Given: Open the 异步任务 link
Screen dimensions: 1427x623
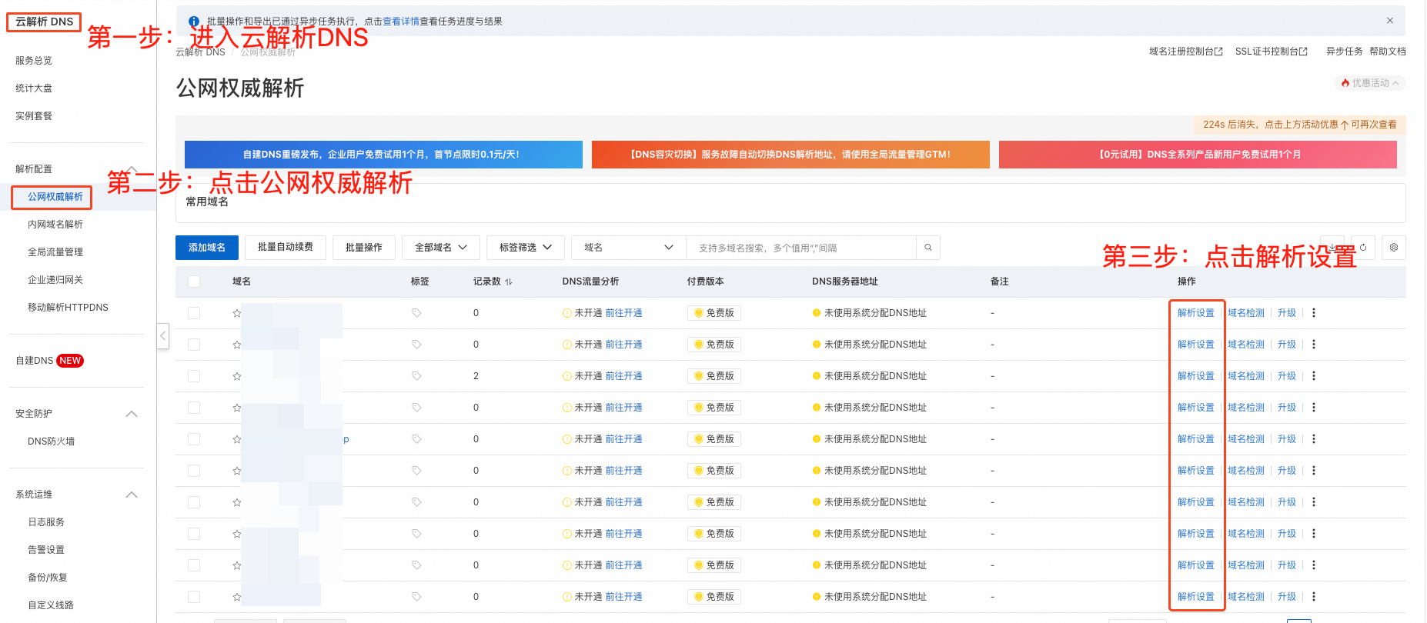Looking at the screenshot, I should (x=1344, y=52).
